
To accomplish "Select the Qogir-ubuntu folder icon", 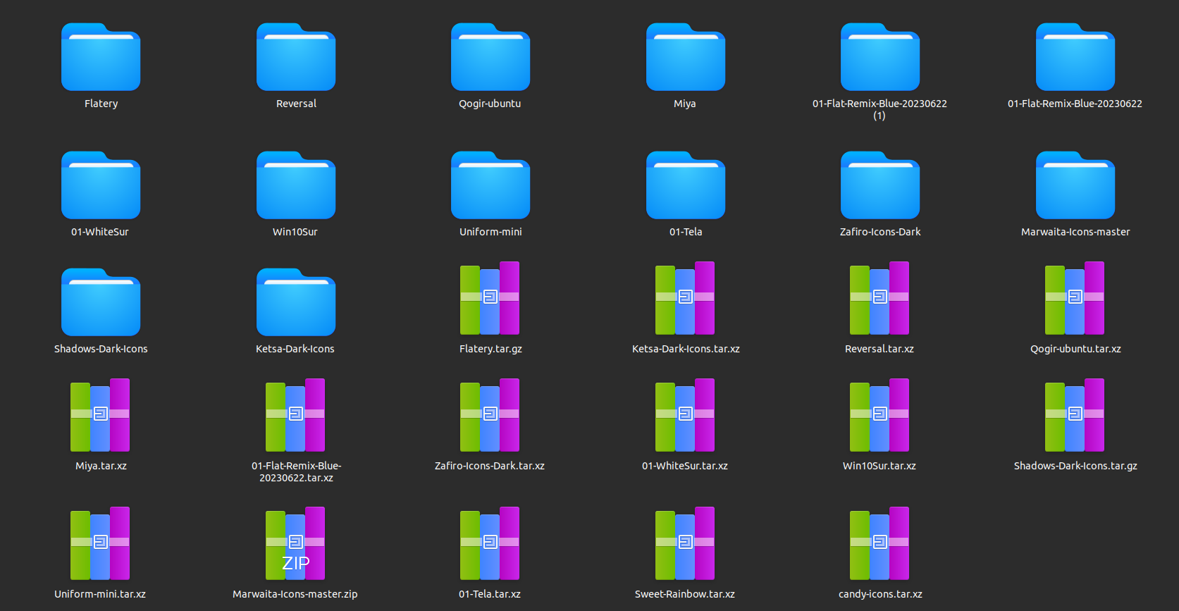I will 490,57.
